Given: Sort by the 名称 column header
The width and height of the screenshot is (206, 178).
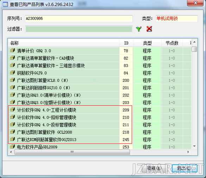Looking at the screenshot, I should pos(64,43).
